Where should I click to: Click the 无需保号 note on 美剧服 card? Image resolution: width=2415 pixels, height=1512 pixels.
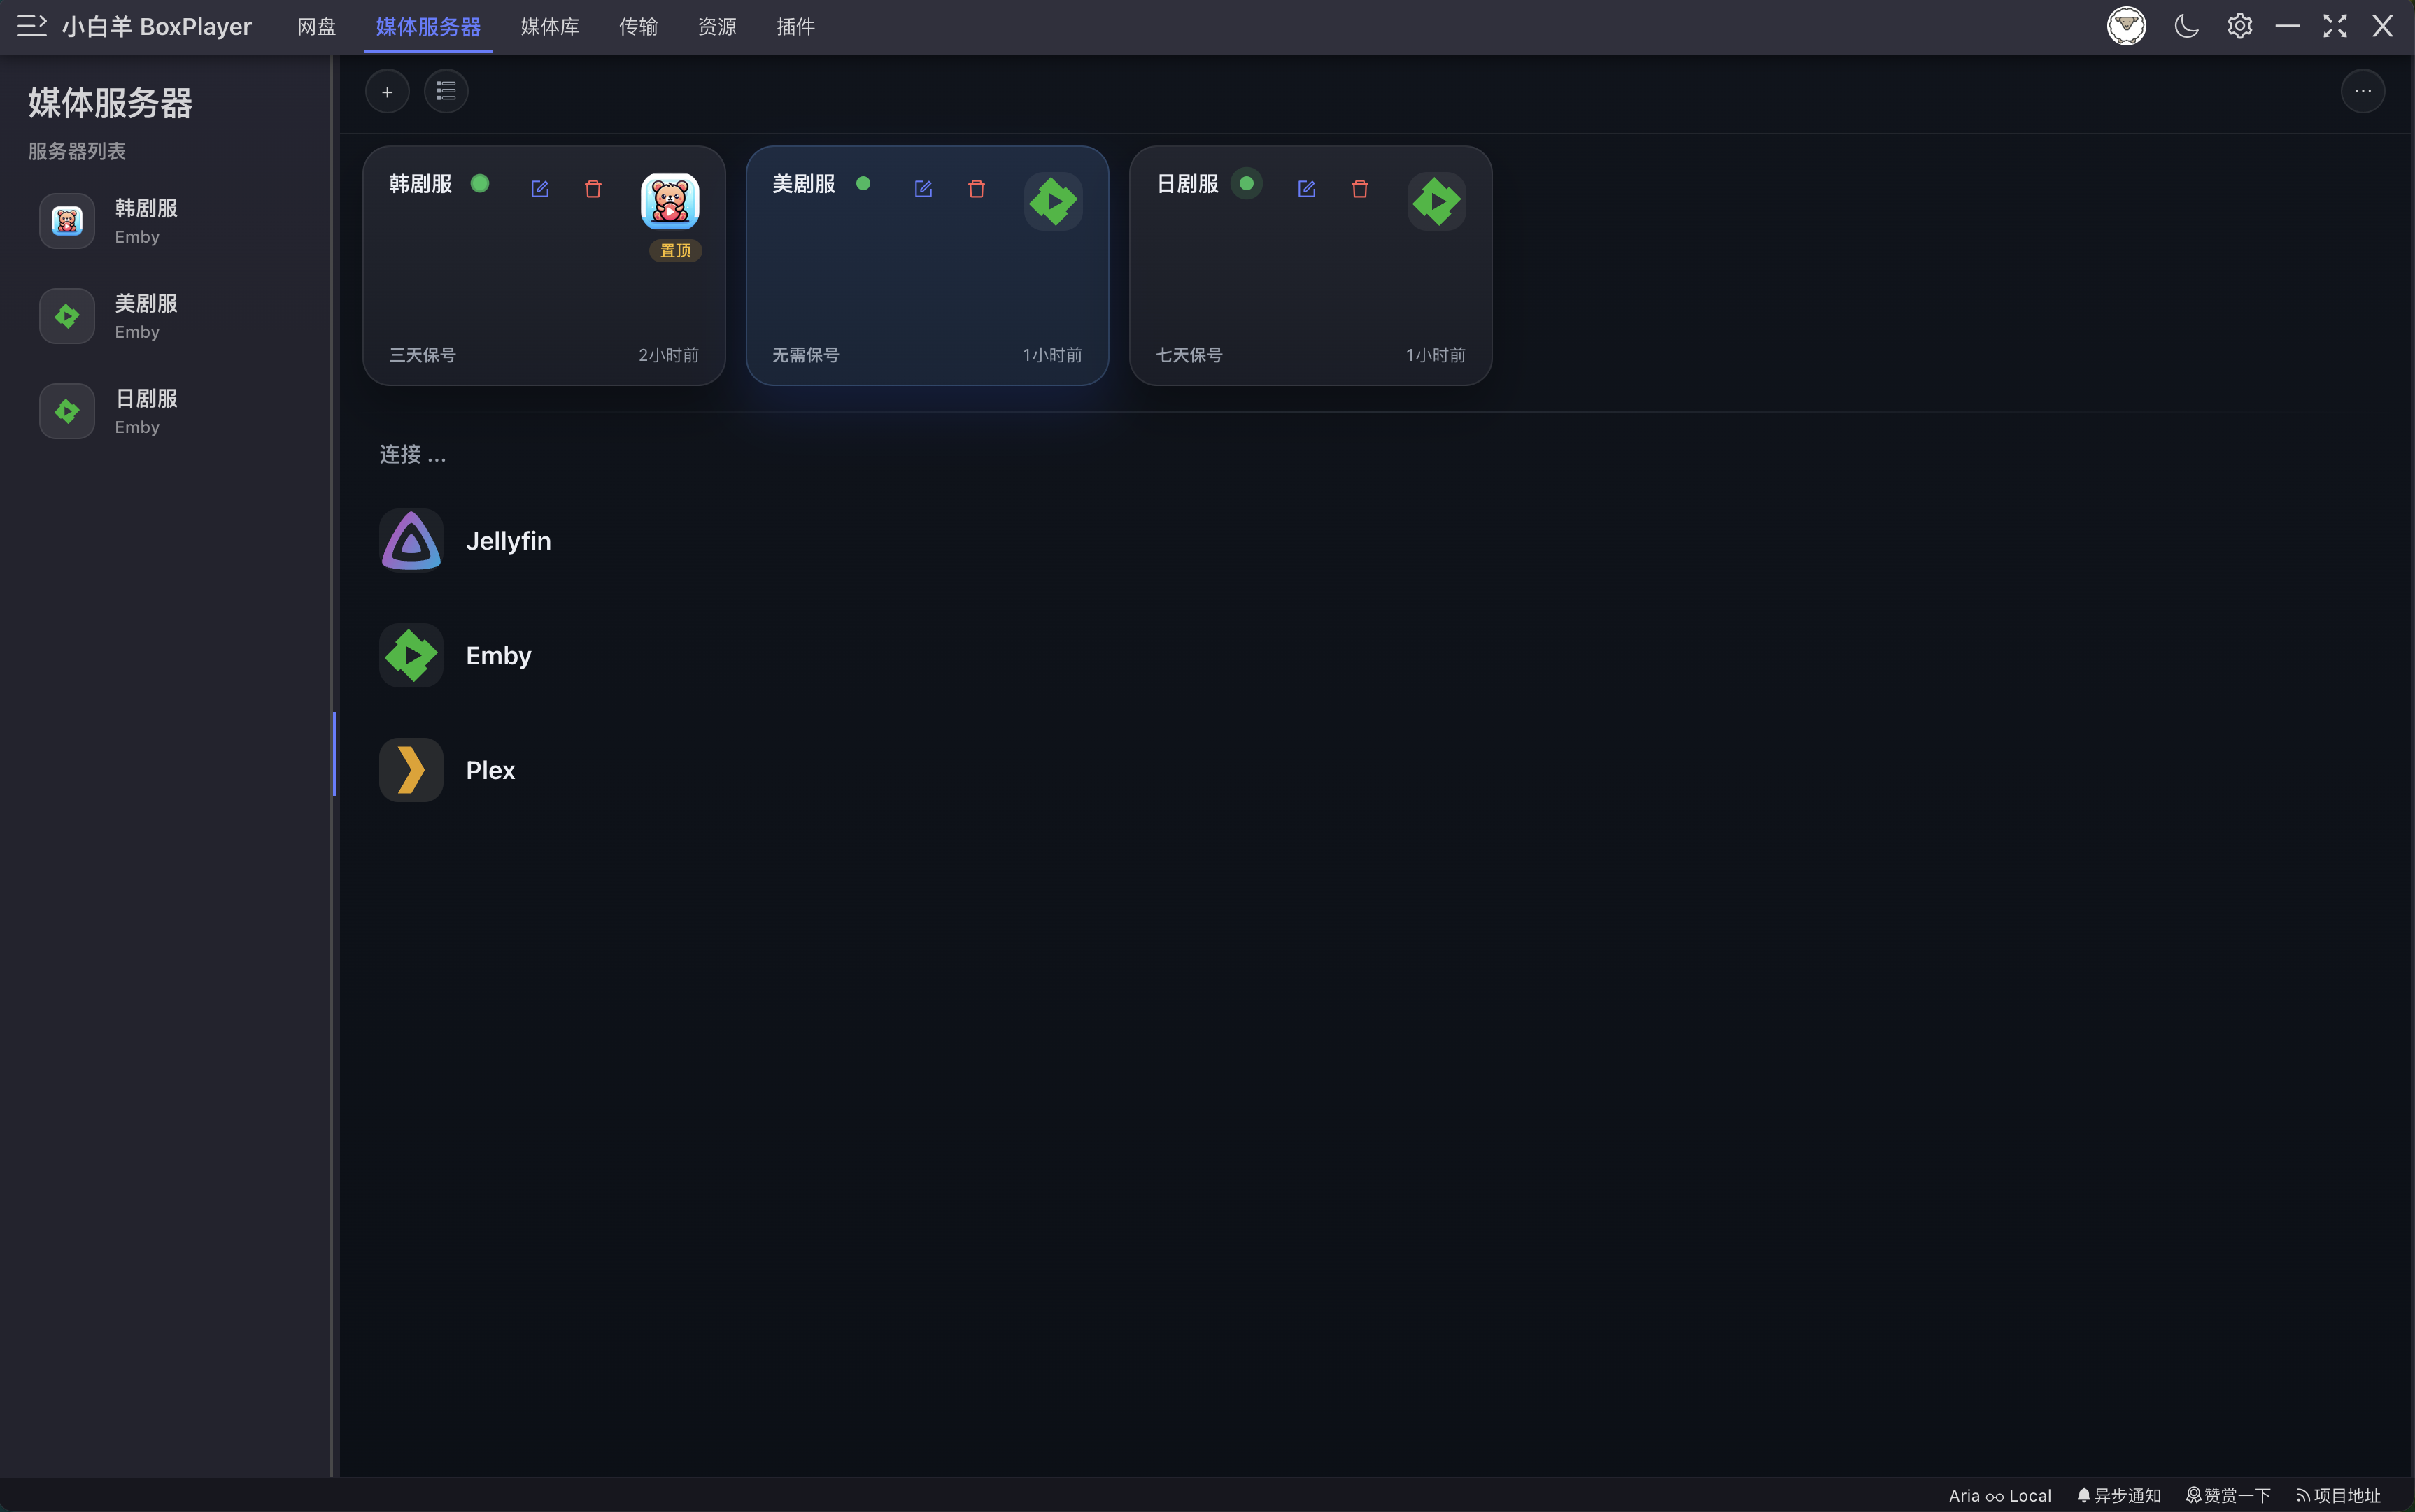pyautogui.click(x=805, y=355)
